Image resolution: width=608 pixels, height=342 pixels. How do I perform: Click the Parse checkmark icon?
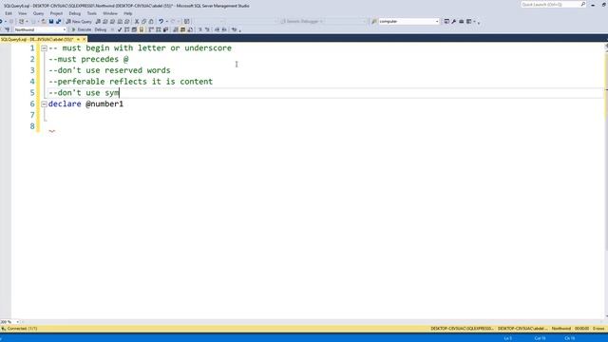click(x=120, y=29)
